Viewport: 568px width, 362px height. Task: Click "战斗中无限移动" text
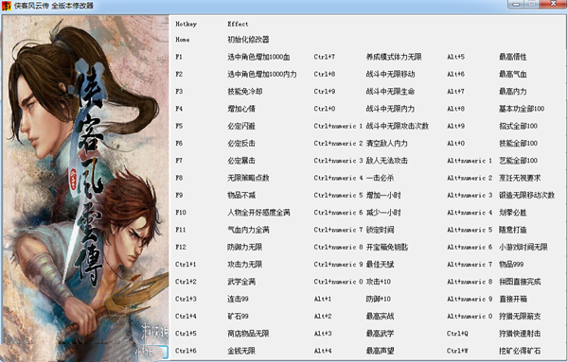(390, 74)
